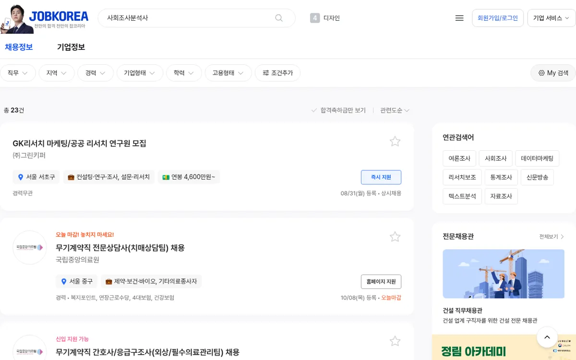Viewport: 576px width, 360px height.
Task: Open the 관련도순 sort dropdown
Action: coord(395,110)
